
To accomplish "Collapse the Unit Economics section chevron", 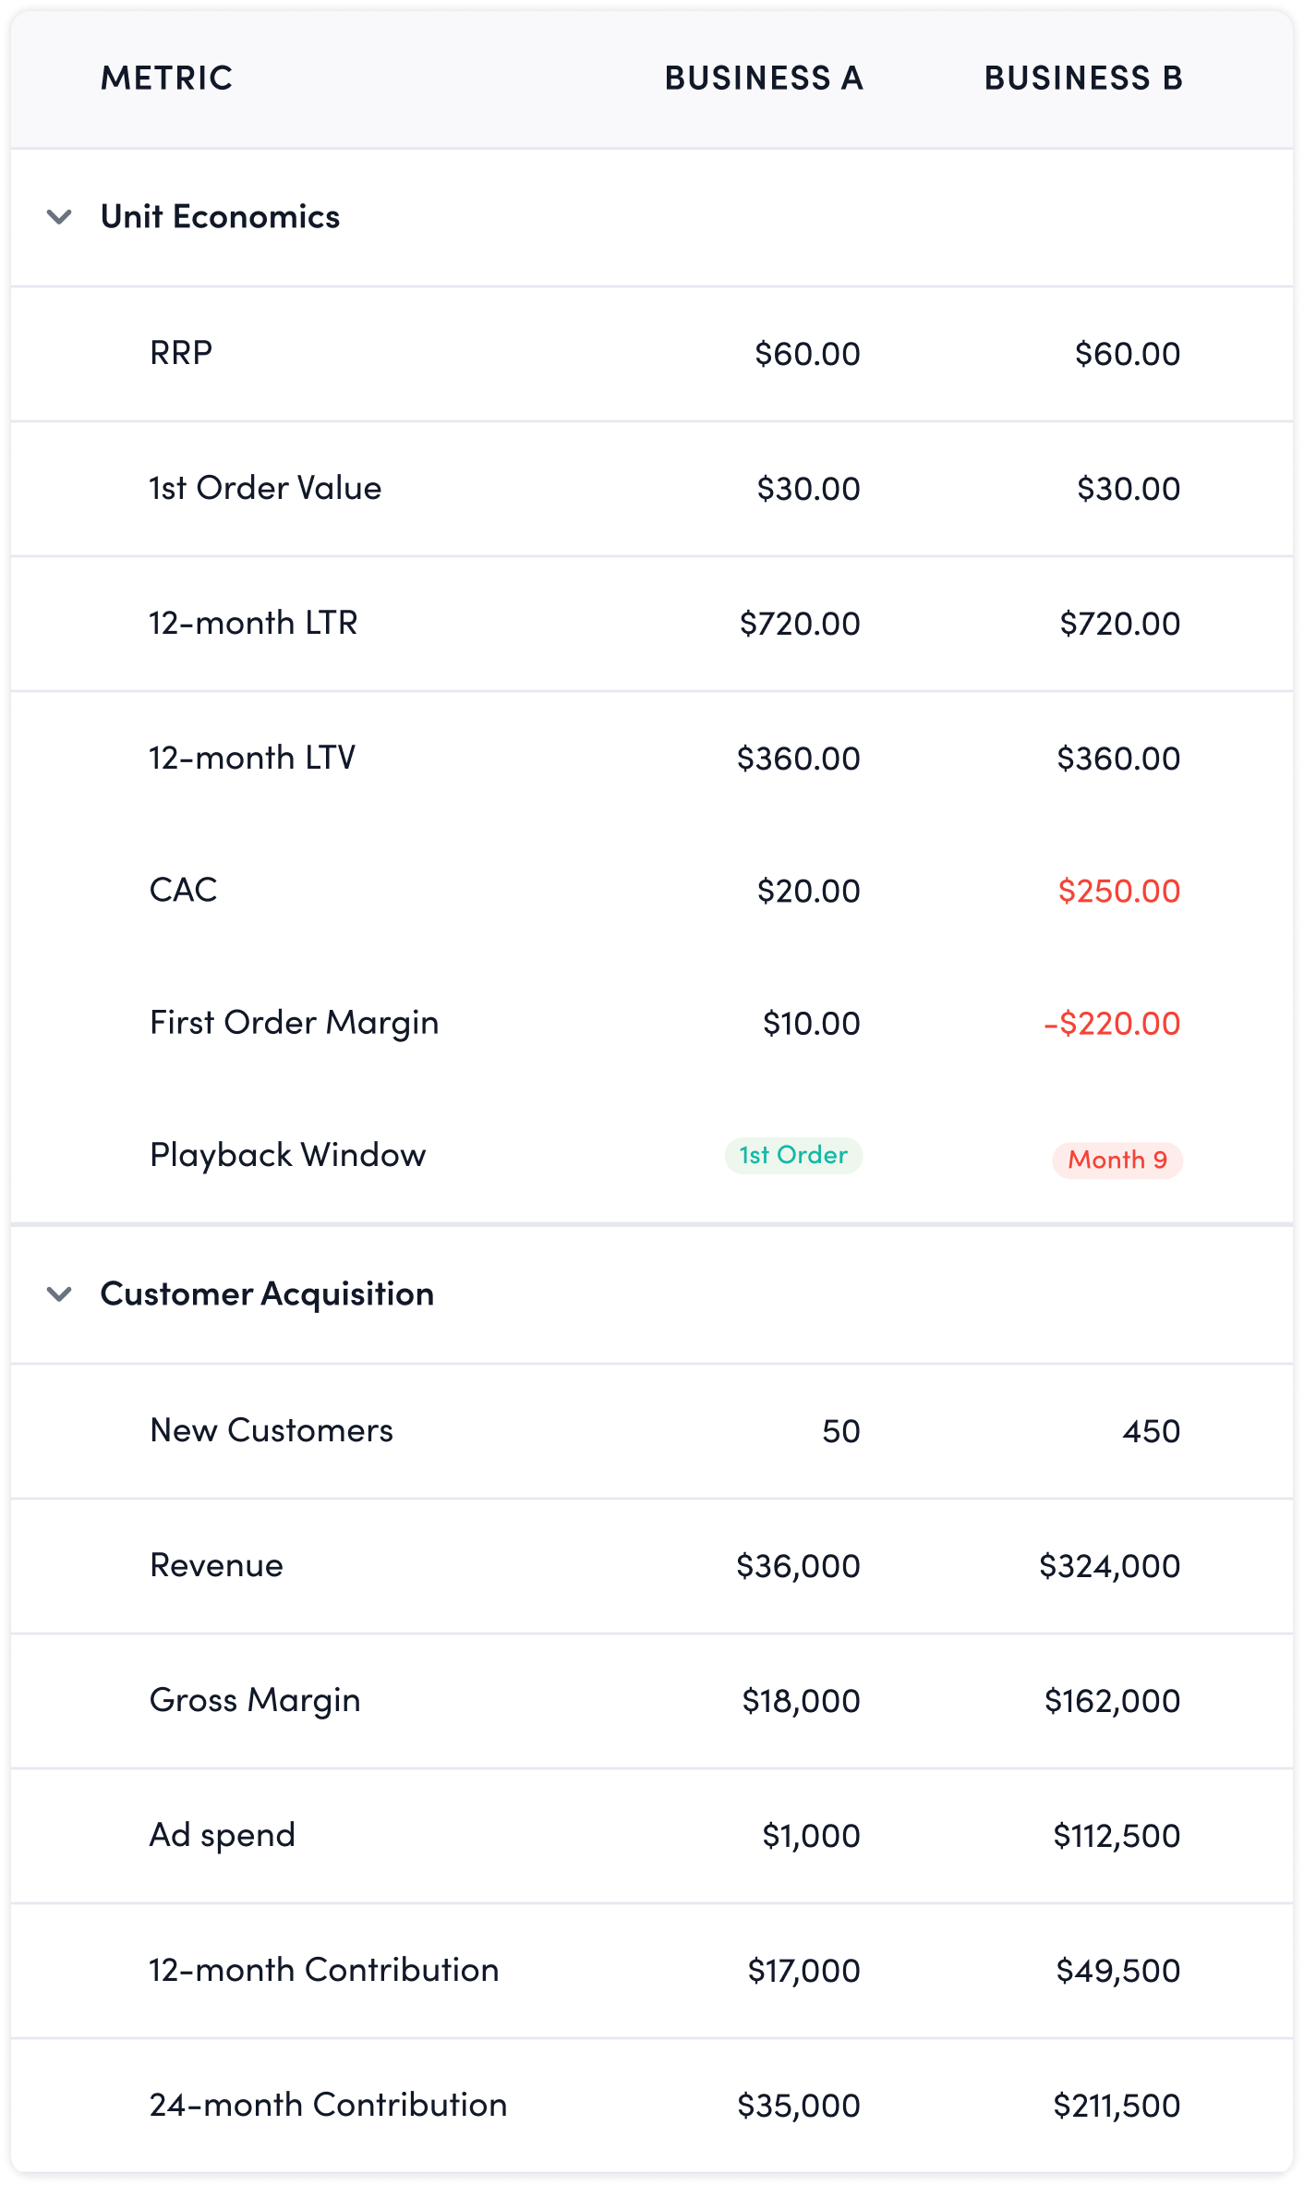I will tap(60, 217).
